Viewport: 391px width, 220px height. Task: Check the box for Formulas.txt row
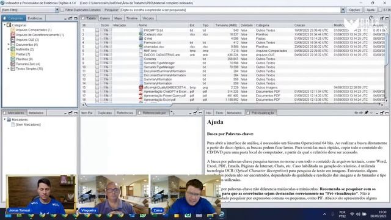pos(97,42)
